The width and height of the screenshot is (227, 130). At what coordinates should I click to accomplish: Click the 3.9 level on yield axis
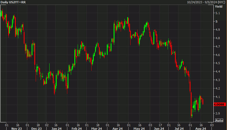[x=217, y=113]
